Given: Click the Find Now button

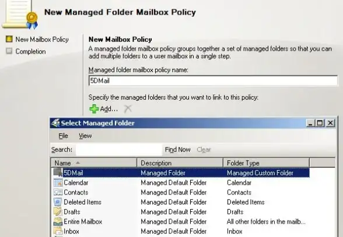Looking at the screenshot, I should [177, 150].
